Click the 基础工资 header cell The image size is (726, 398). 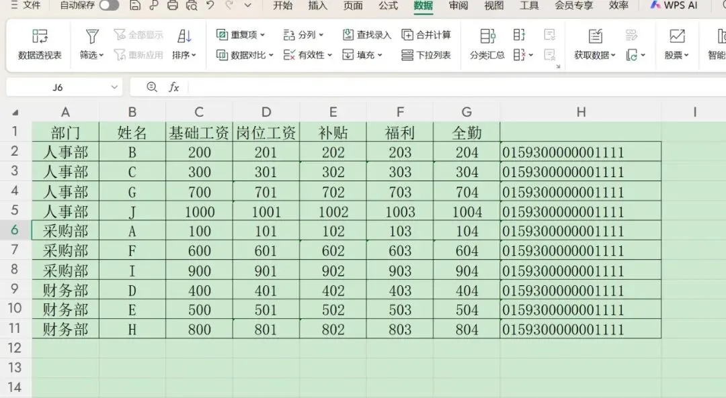[199, 132]
